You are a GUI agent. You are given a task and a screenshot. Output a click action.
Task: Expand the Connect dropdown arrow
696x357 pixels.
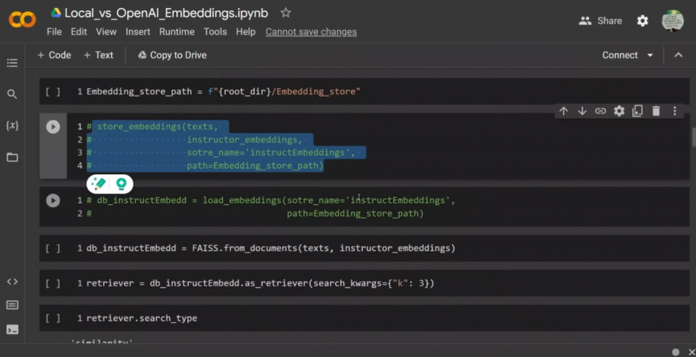pyautogui.click(x=650, y=56)
